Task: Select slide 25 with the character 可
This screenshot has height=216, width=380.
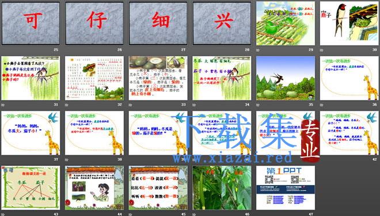Action: click(31, 23)
